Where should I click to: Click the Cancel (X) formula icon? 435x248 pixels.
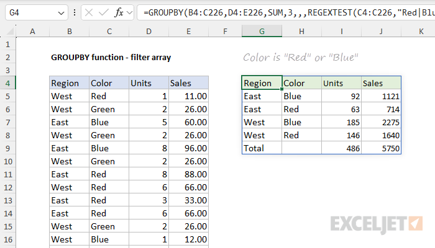coord(89,13)
